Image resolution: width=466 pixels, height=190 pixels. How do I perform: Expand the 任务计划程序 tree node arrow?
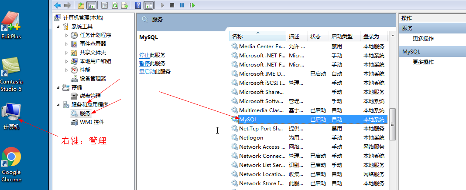pos(67,35)
